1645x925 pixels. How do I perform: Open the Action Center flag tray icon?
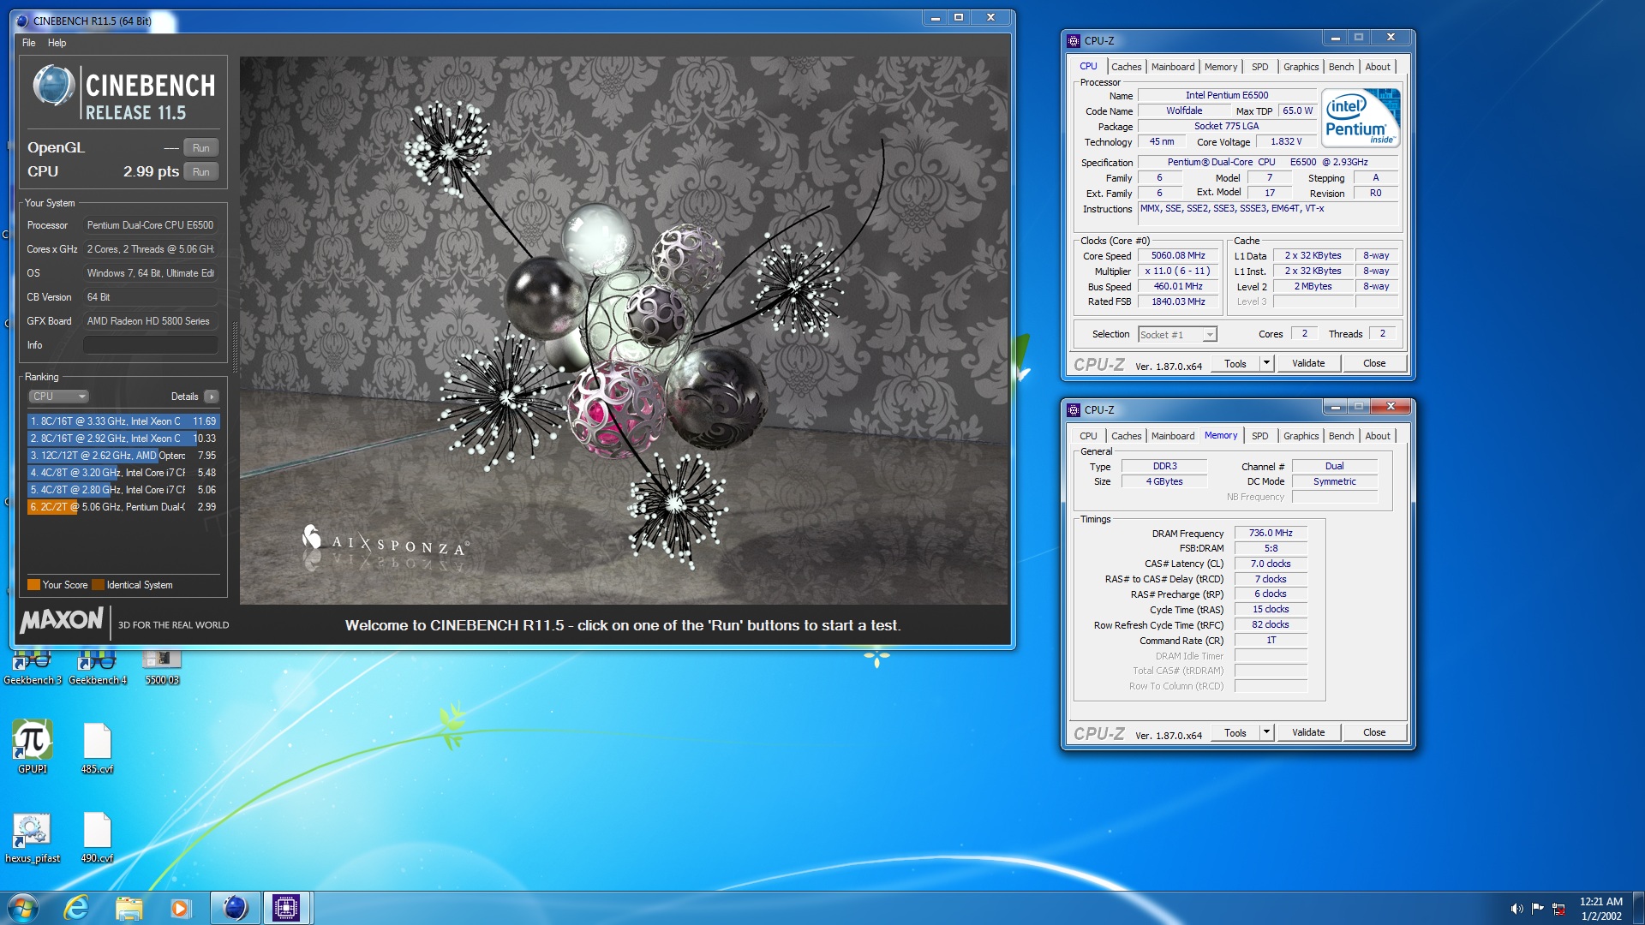click(x=1538, y=909)
